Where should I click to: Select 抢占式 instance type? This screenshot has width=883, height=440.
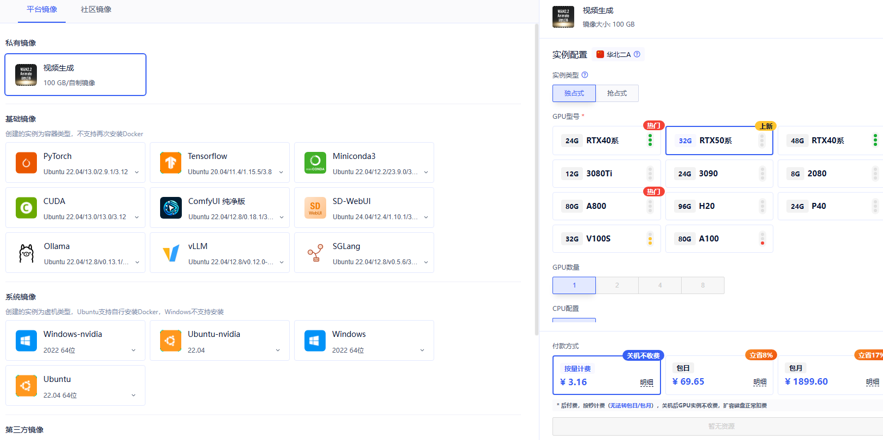617,93
